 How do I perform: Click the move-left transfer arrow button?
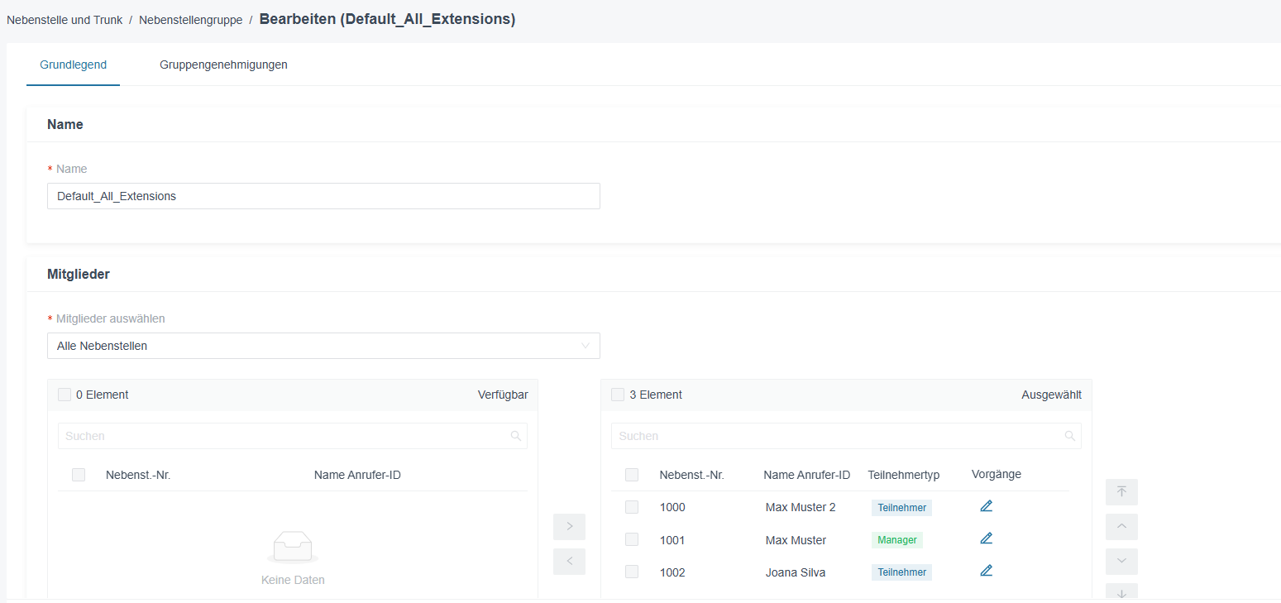tap(569, 562)
